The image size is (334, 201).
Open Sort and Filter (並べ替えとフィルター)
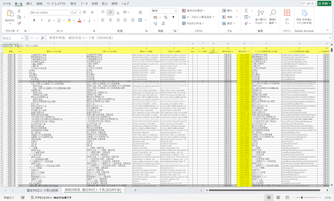[x=261, y=17]
